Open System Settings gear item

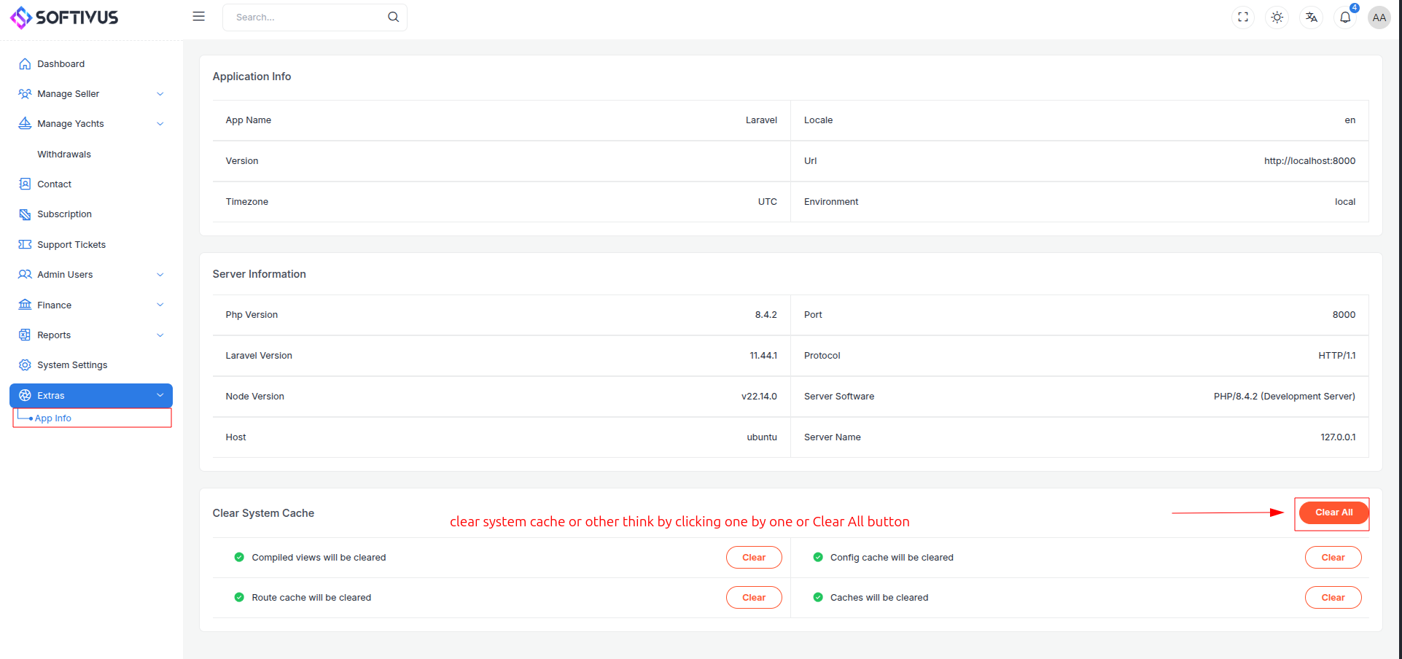[x=71, y=365]
